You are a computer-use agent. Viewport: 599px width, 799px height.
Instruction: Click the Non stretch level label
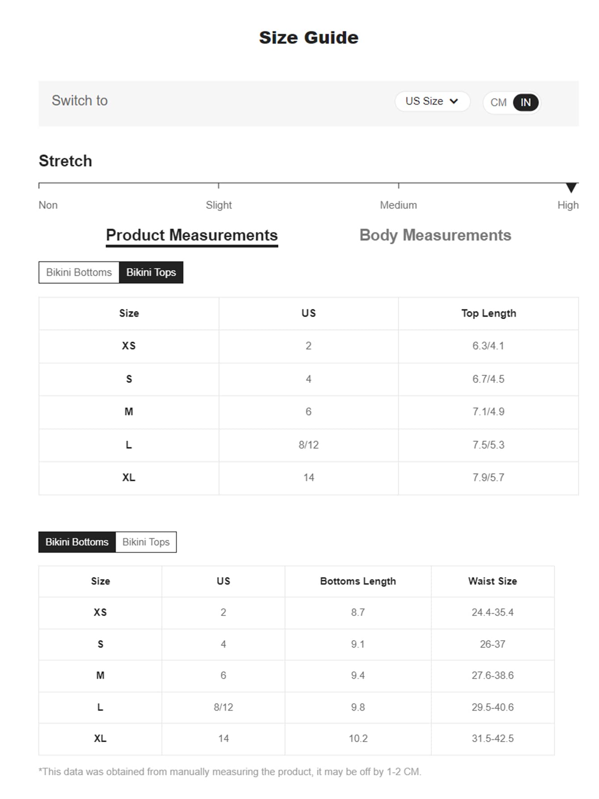[48, 205]
